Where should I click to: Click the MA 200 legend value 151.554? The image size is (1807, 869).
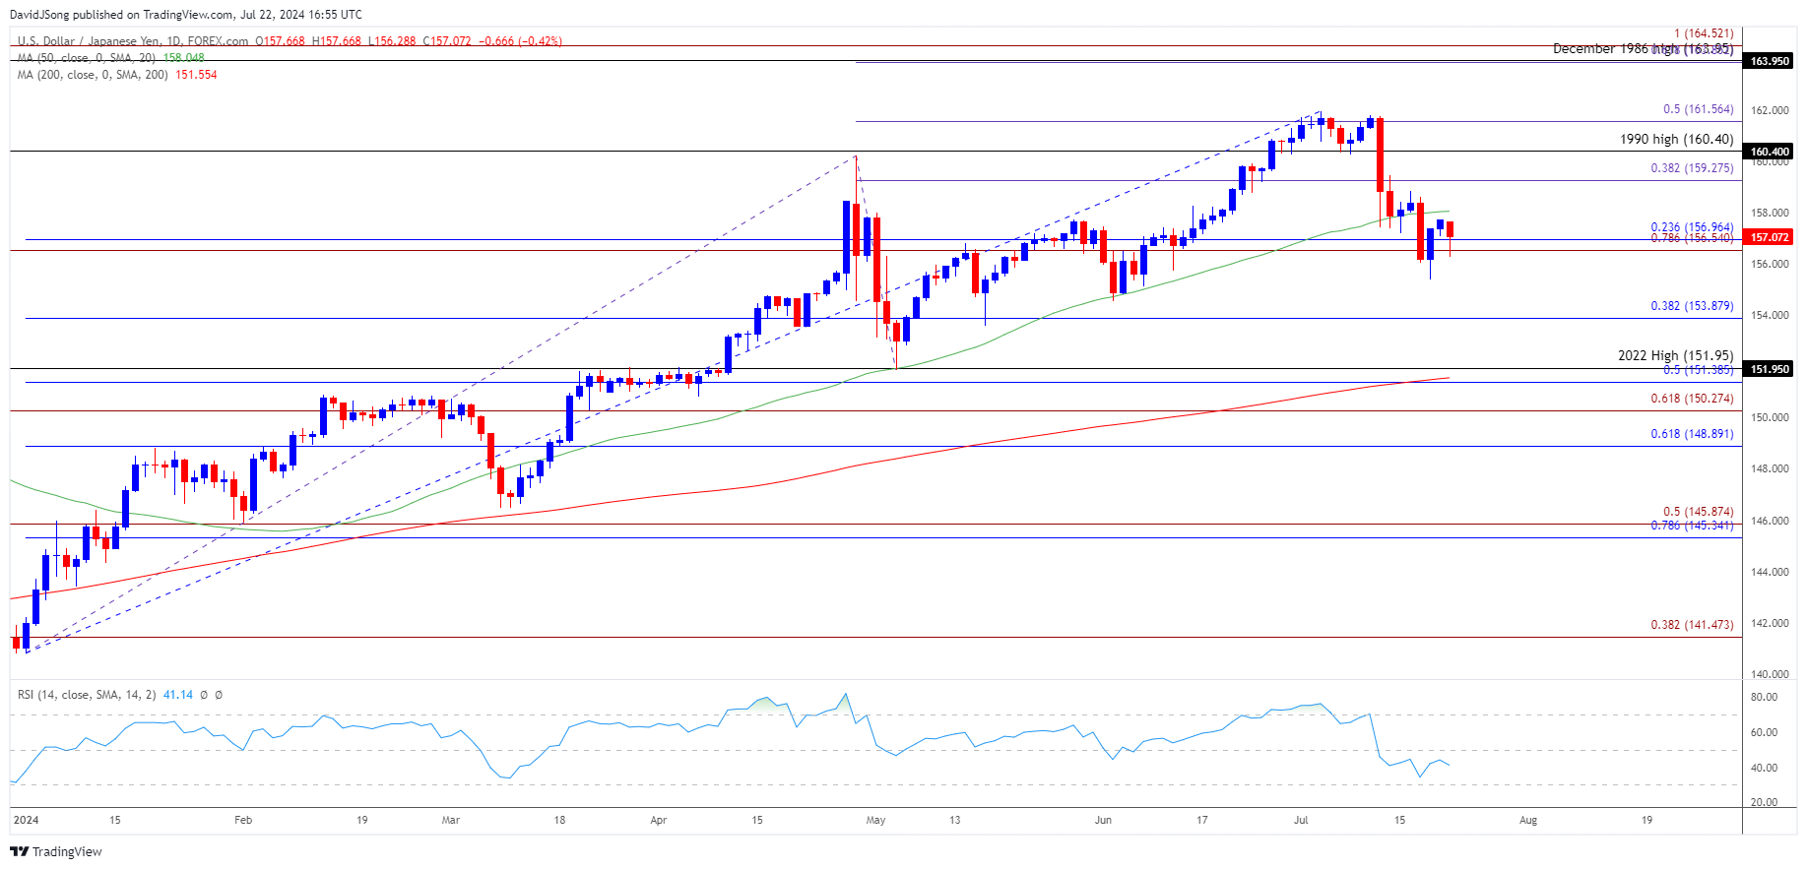pos(196,75)
